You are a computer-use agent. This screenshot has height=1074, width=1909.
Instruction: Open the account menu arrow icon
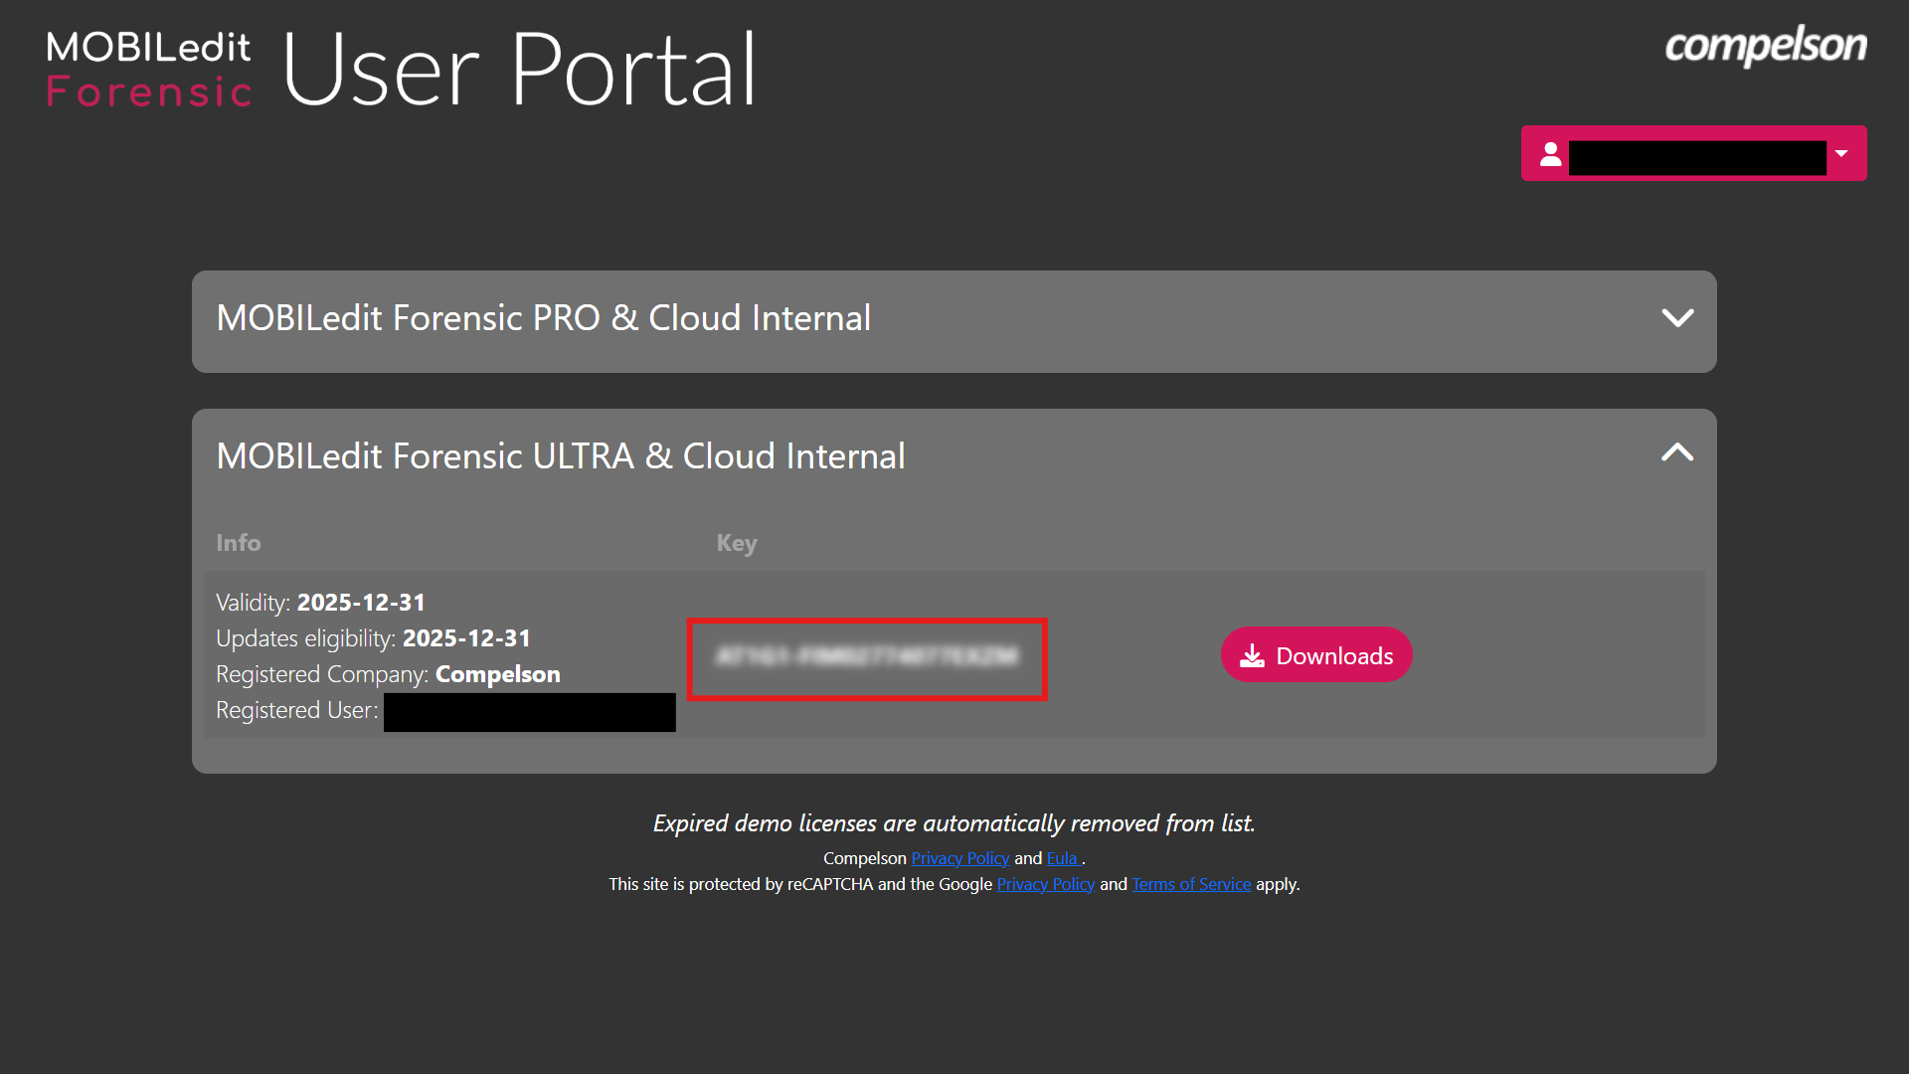1842,153
